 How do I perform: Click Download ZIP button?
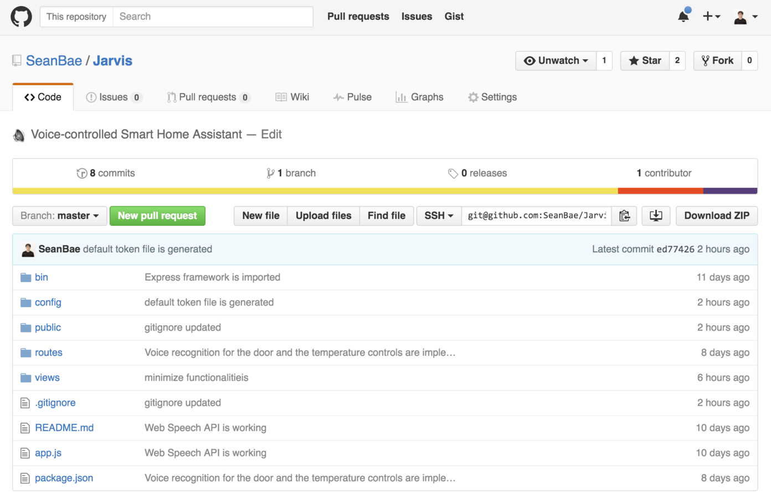pyautogui.click(x=717, y=216)
